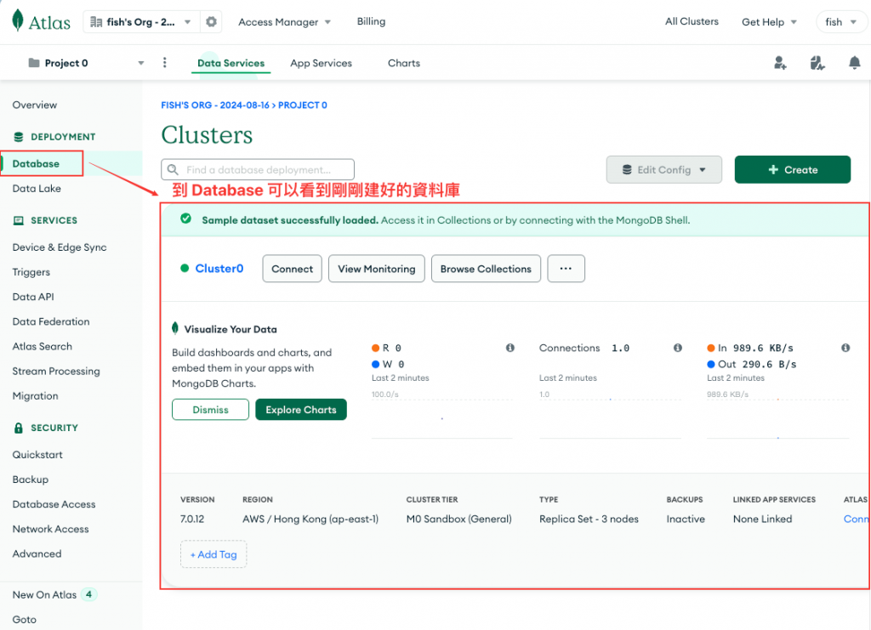This screenshot has height=630, width=871.
Task: Click New On Atlas badge 4
Action: [x=88, y=594]
